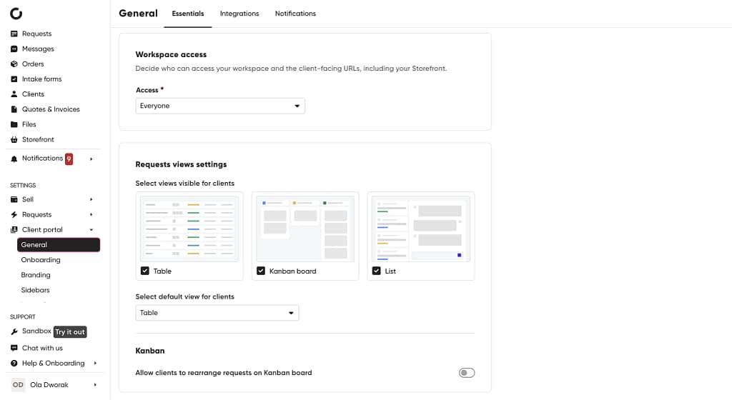Image resolution: width=732 pixels, height=400 pixels.
Task: Click the Orders box icon
Action: click(14, 64)
